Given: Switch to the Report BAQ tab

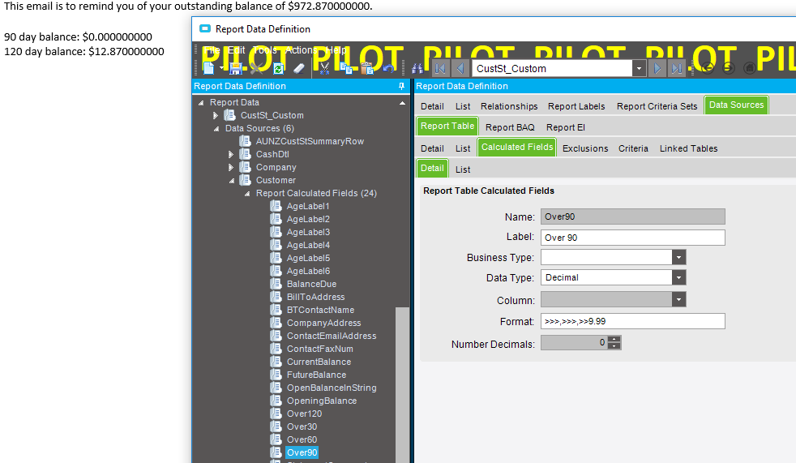Looking at the screenshot, I should coord(510,127).
